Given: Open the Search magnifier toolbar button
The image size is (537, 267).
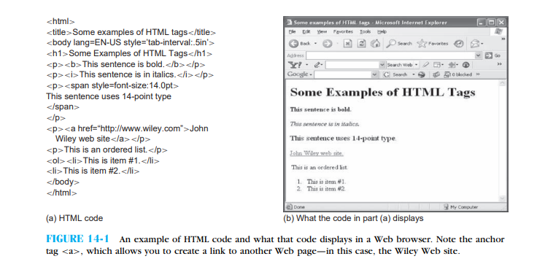Looking at the screenshot, I should (399, 44).
